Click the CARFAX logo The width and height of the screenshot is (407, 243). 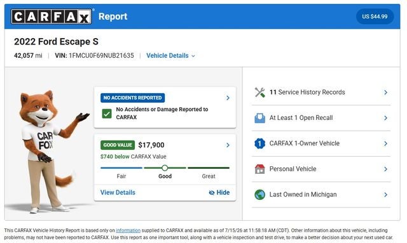[x=52, y=16]
